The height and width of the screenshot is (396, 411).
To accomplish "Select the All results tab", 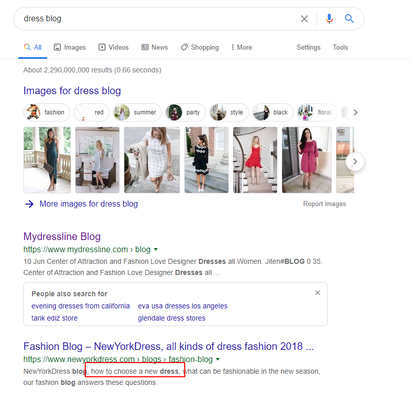I will [33, 47].
